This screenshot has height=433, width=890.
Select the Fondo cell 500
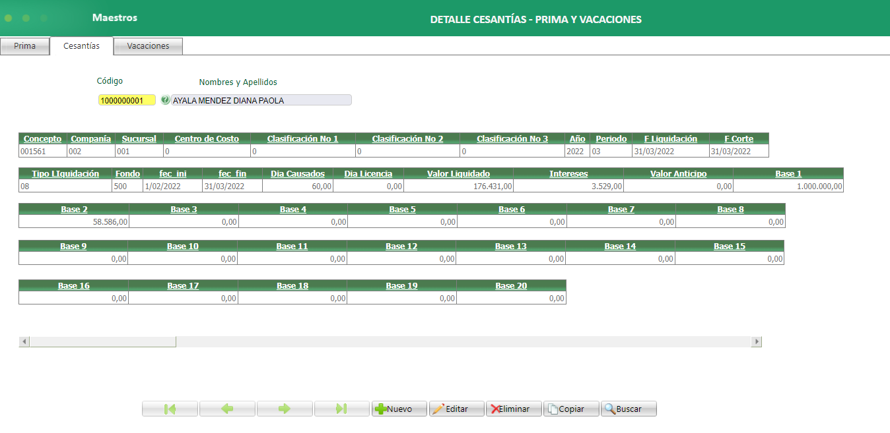click(x=127, y=186)
